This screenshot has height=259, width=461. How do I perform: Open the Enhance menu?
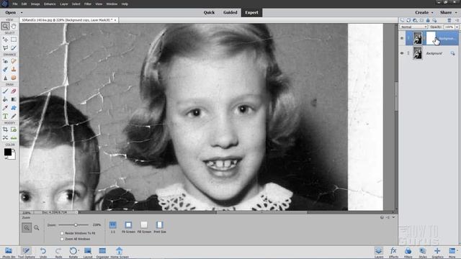50,4
